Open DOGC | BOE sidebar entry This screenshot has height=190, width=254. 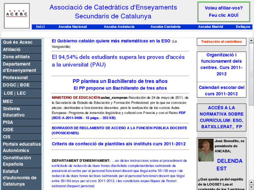tap(21, 85)
